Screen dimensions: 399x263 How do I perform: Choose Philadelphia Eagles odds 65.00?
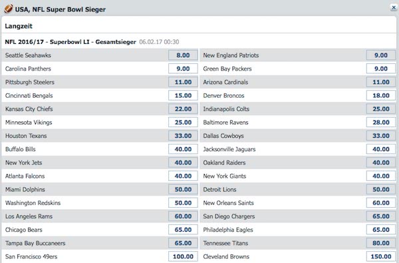point(381,230)
